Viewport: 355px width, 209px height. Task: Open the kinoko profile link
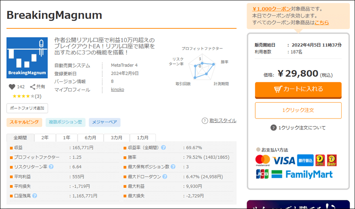pyautogui.click(x=117, y=90)
